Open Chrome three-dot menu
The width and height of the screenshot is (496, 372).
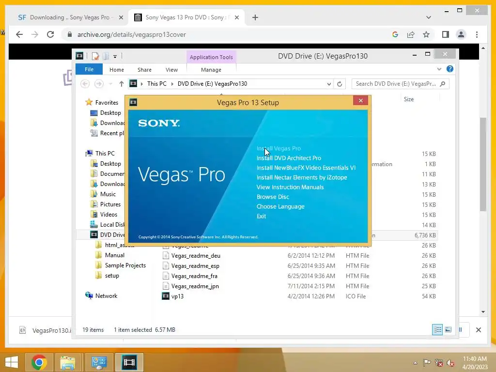pos(477,34)
